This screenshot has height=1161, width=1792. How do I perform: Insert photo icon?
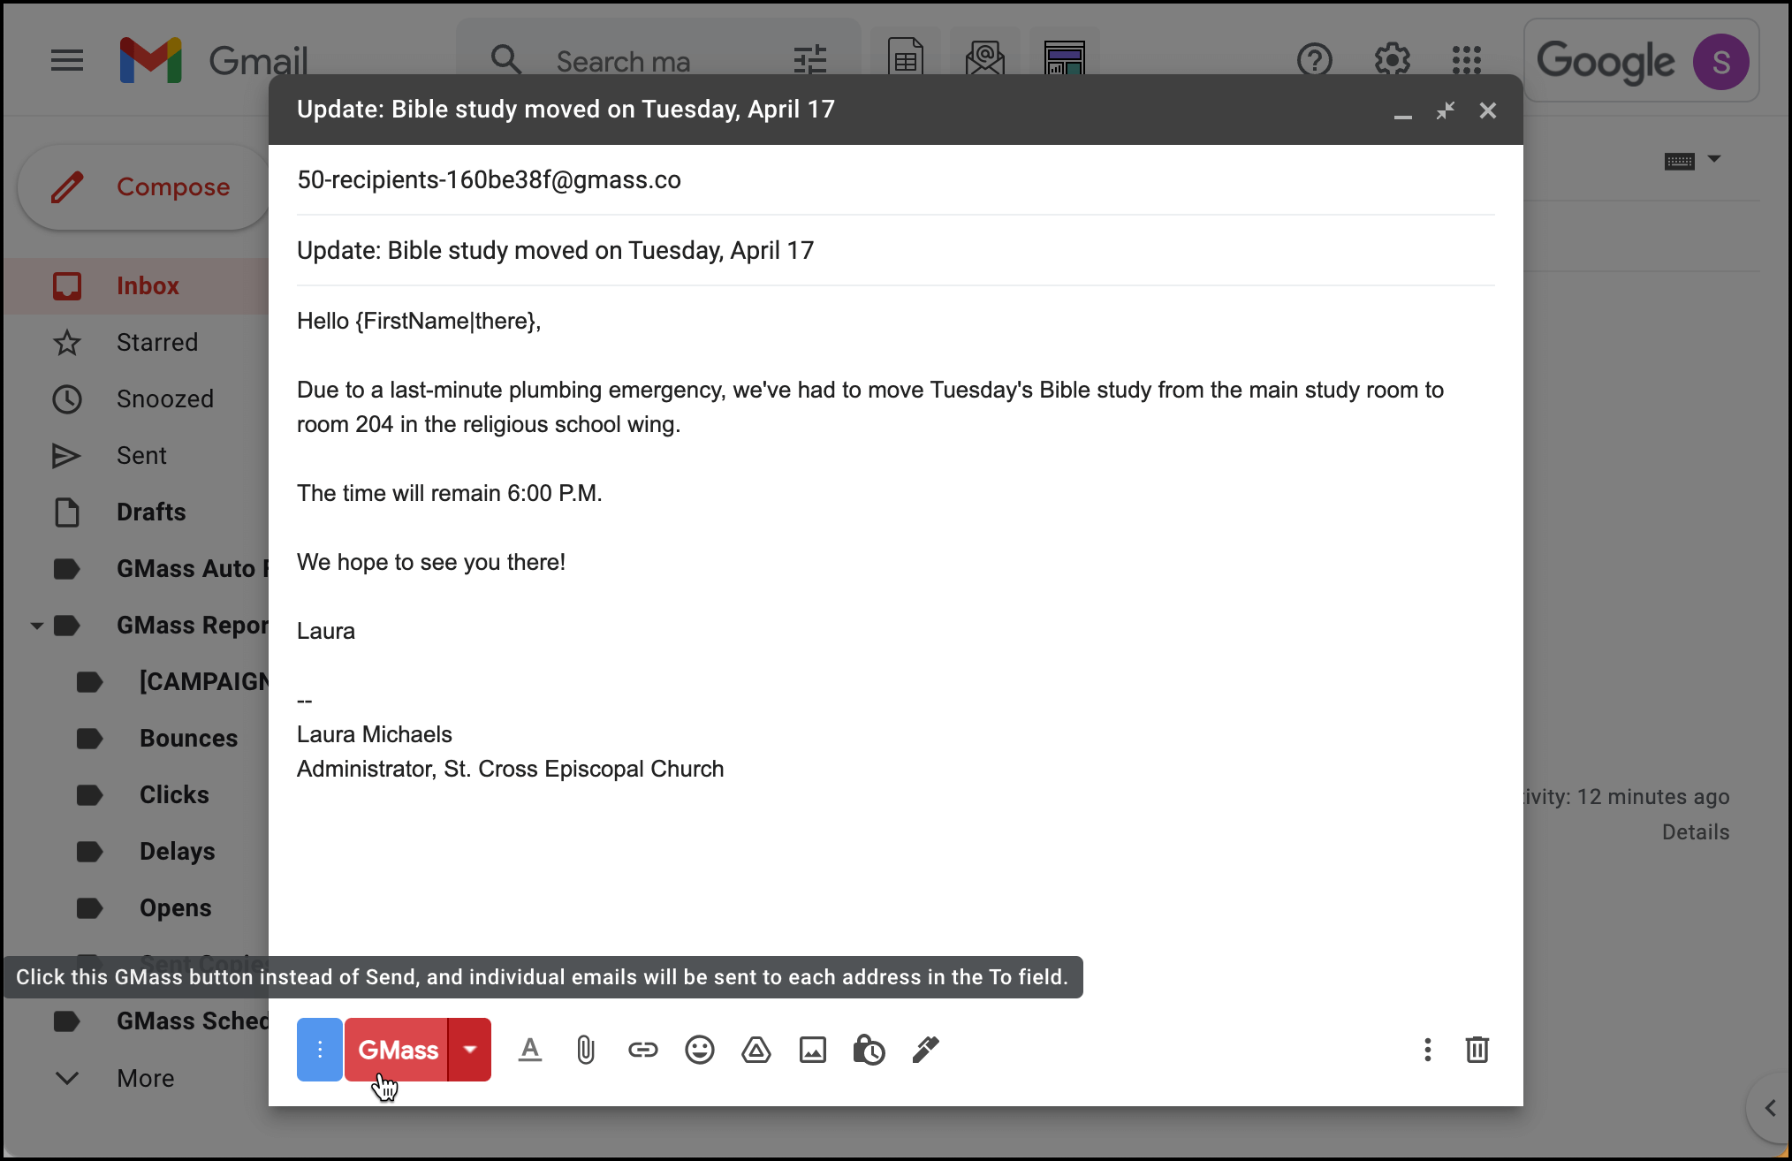pyautogui.click(x=813, y=1050)
